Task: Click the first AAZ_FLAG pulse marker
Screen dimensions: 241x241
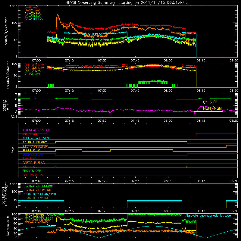Action: (x=56, y=167)
